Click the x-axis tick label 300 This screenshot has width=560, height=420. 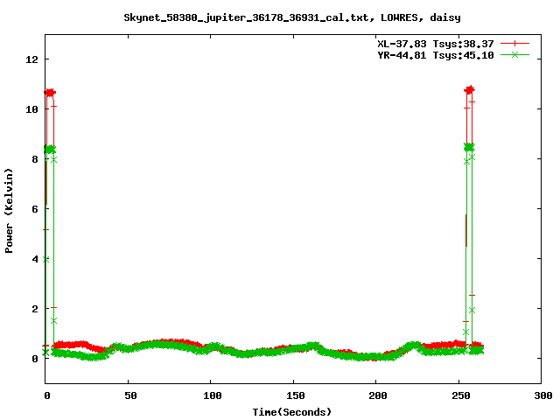[542, 395]
